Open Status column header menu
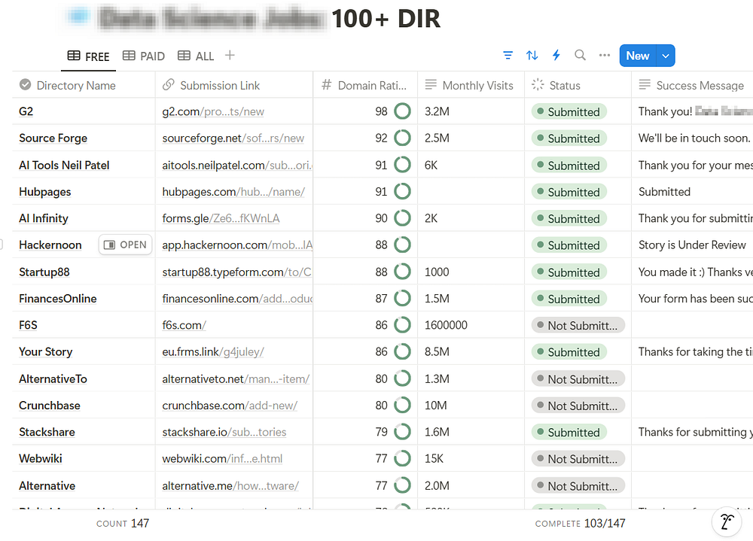The width and height of the screenshot is (753, 541). coord(578,86)
